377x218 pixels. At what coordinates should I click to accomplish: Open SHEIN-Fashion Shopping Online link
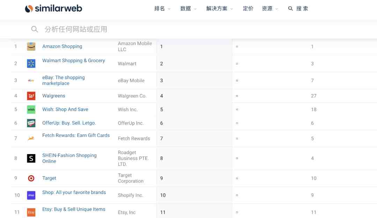(x=69, y=158)
